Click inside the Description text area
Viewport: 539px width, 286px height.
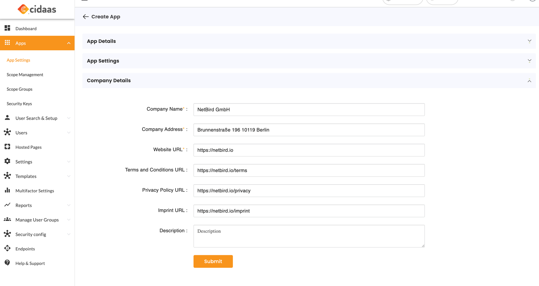(309, 236)
